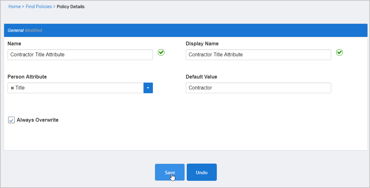Click the Default Value field label
This screenshot has height=188, width=370.
tap(201, 77)
